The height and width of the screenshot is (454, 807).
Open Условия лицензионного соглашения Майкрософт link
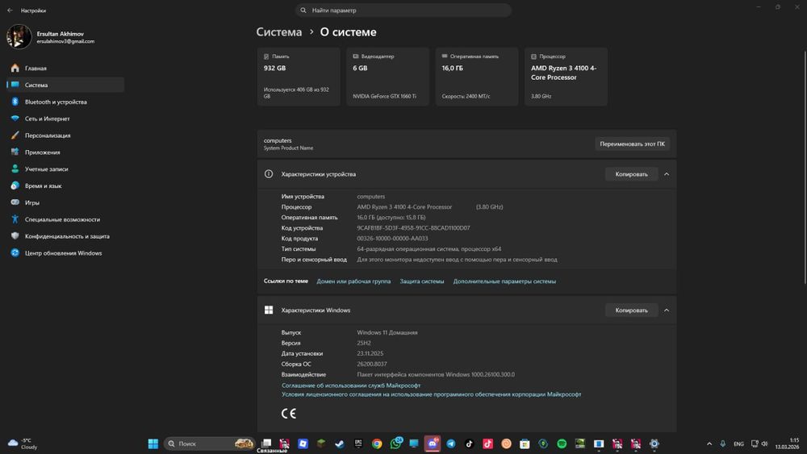tap(431, 394)
